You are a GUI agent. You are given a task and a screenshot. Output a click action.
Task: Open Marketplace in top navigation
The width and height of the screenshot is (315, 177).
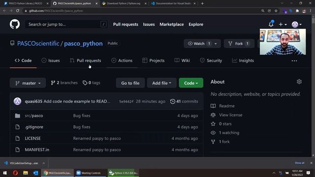point(172,24)
